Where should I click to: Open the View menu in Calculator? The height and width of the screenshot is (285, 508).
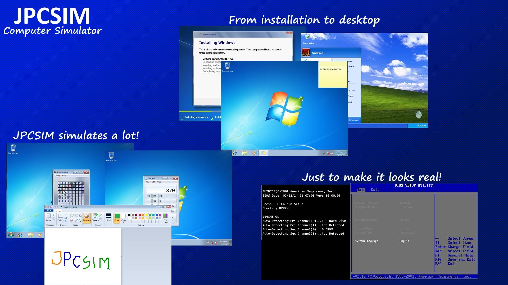tap(147, 182)
